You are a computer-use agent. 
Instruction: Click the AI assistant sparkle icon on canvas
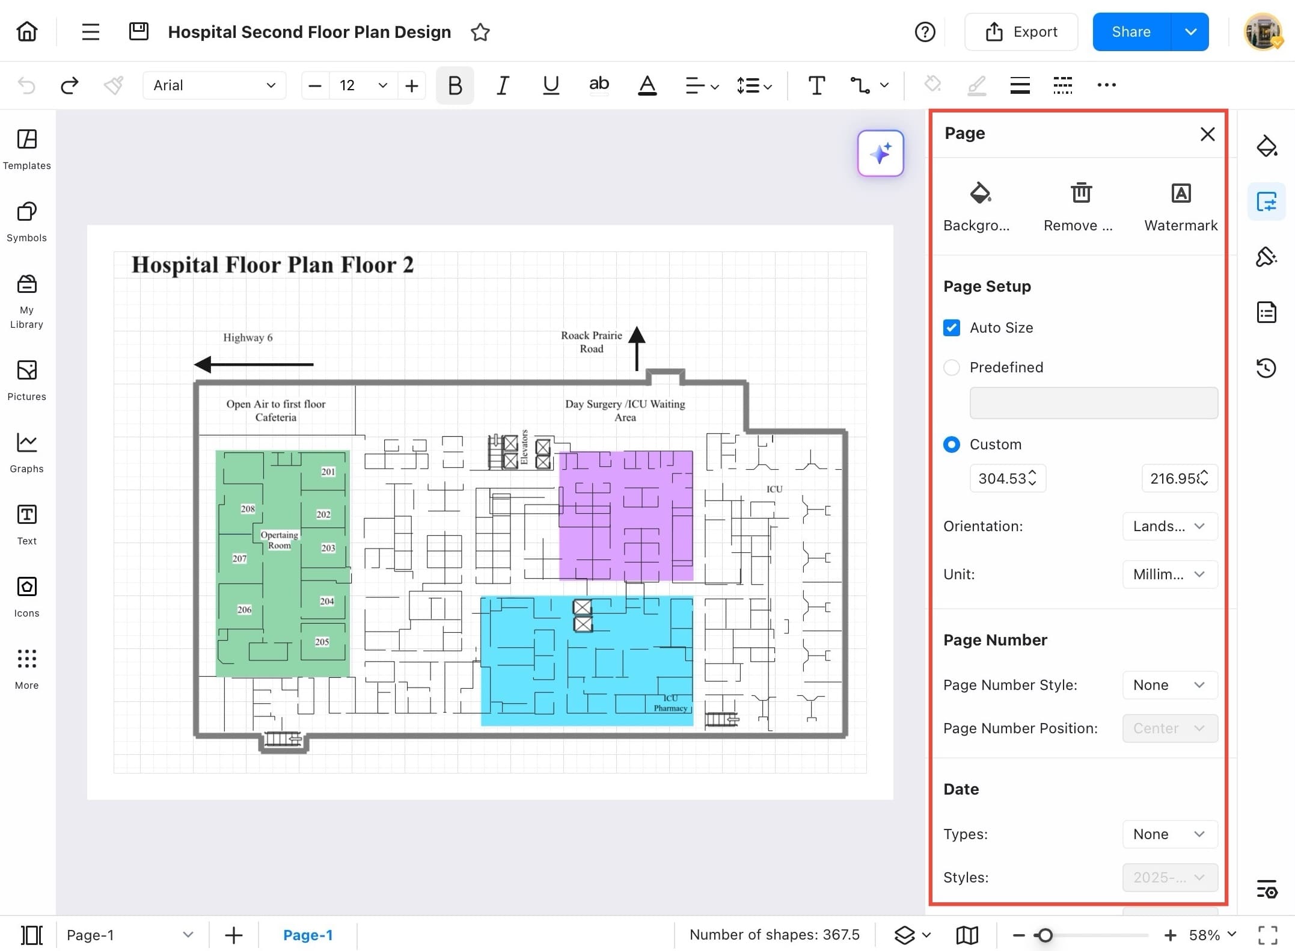[x=880, y=153]
